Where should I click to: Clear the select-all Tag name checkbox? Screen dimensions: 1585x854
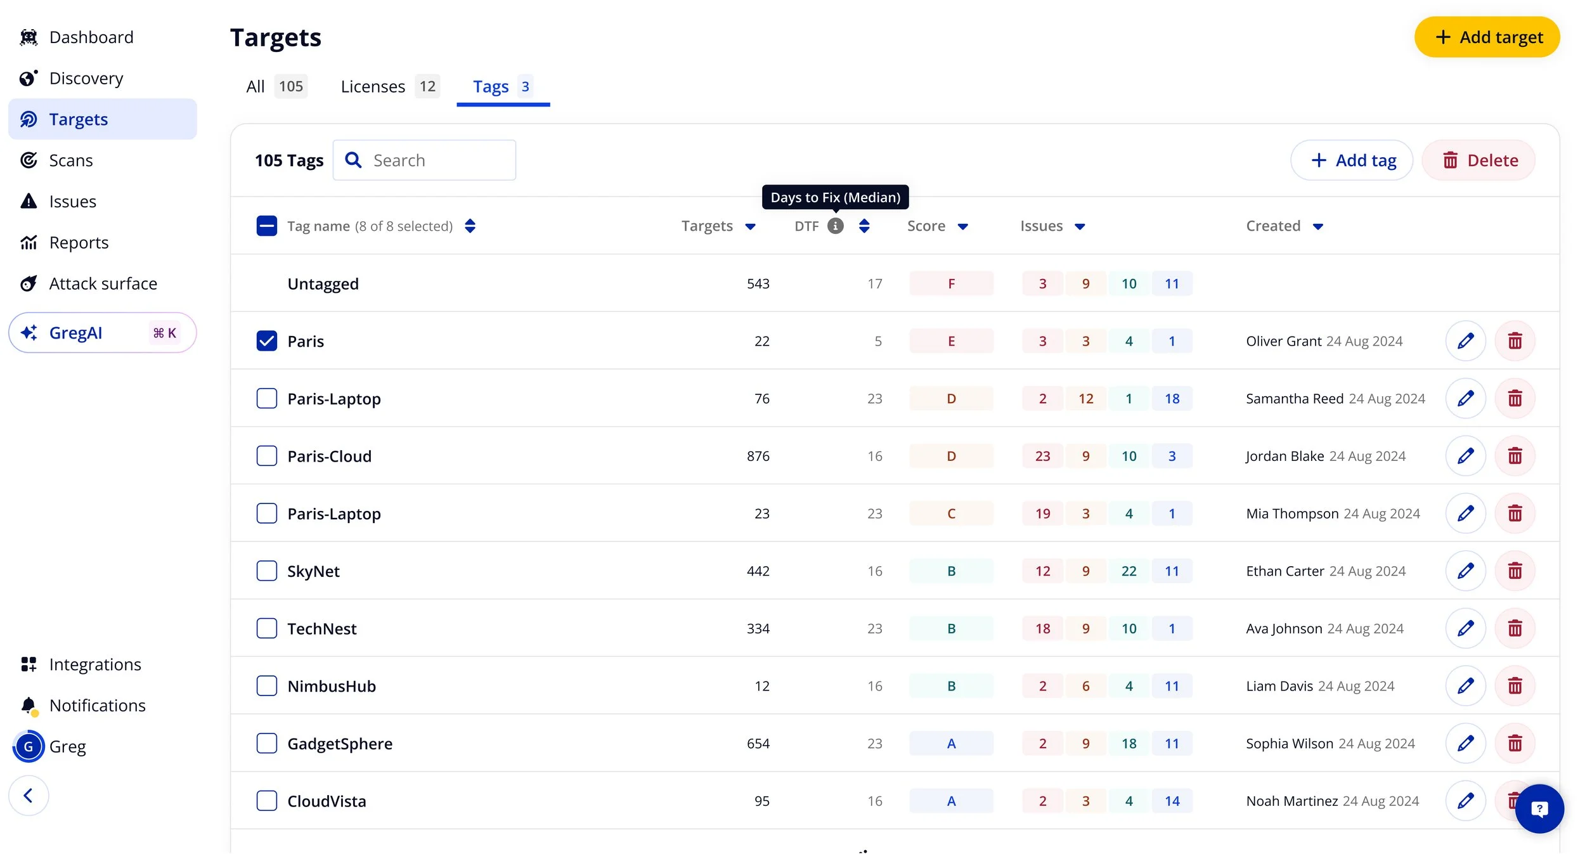click(266, 226)
